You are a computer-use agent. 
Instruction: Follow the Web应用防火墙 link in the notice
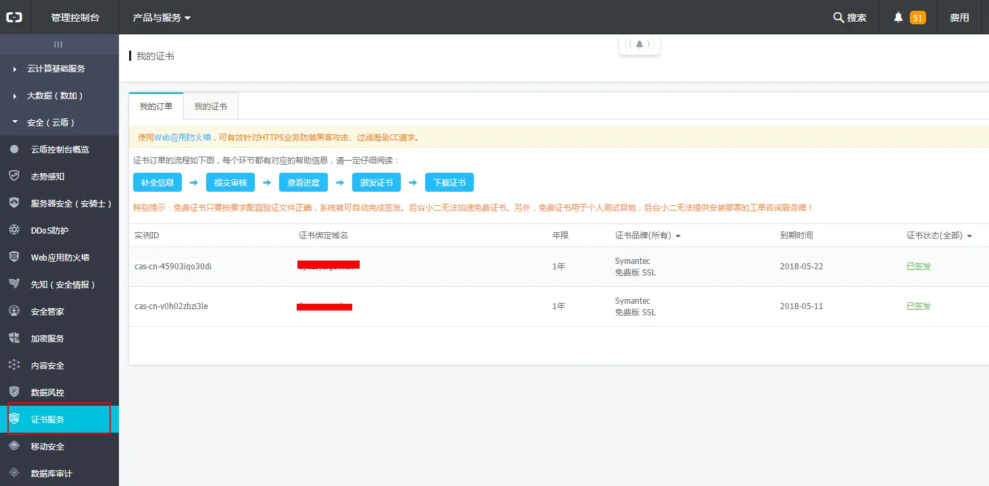tap(183, 137)
